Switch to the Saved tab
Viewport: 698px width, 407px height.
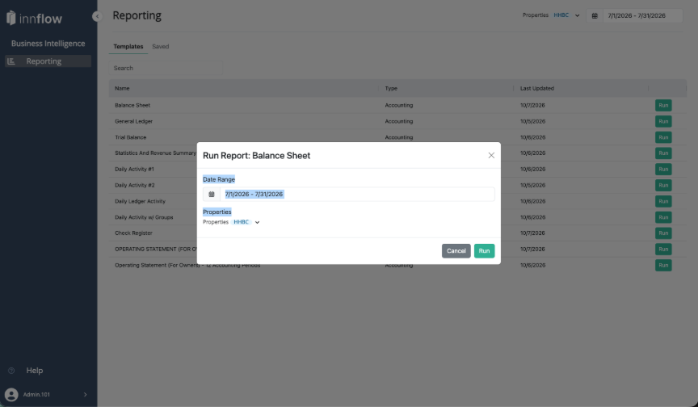coord(160,46)
